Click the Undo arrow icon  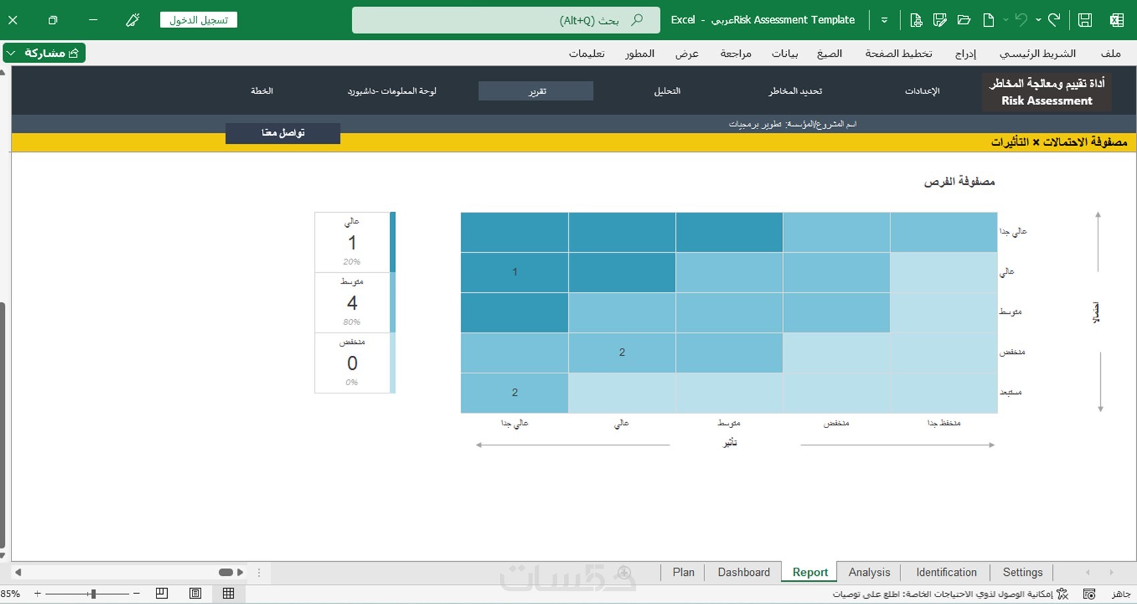pyautogui.click(x=1021, y=20)
